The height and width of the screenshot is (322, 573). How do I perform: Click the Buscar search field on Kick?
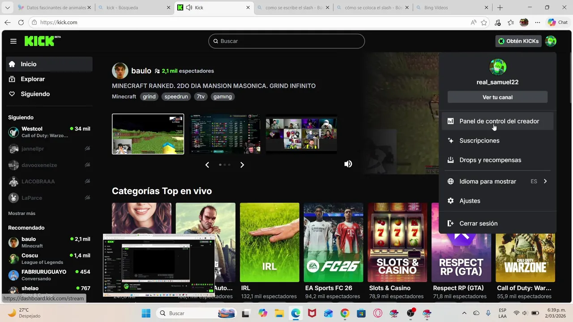click(286, 41)
